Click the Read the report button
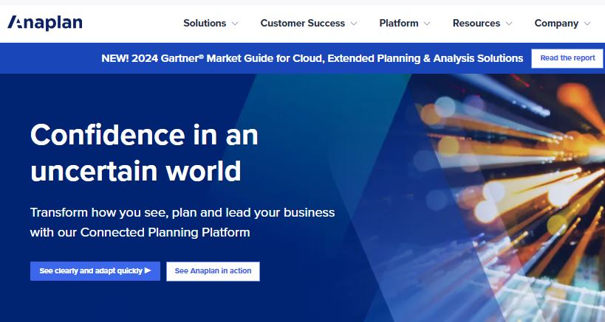The image size is (605, 322). pos(567,58)
